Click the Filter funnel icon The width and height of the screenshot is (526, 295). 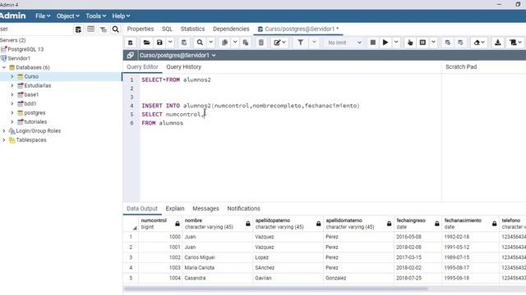click(x=301, y=43)
